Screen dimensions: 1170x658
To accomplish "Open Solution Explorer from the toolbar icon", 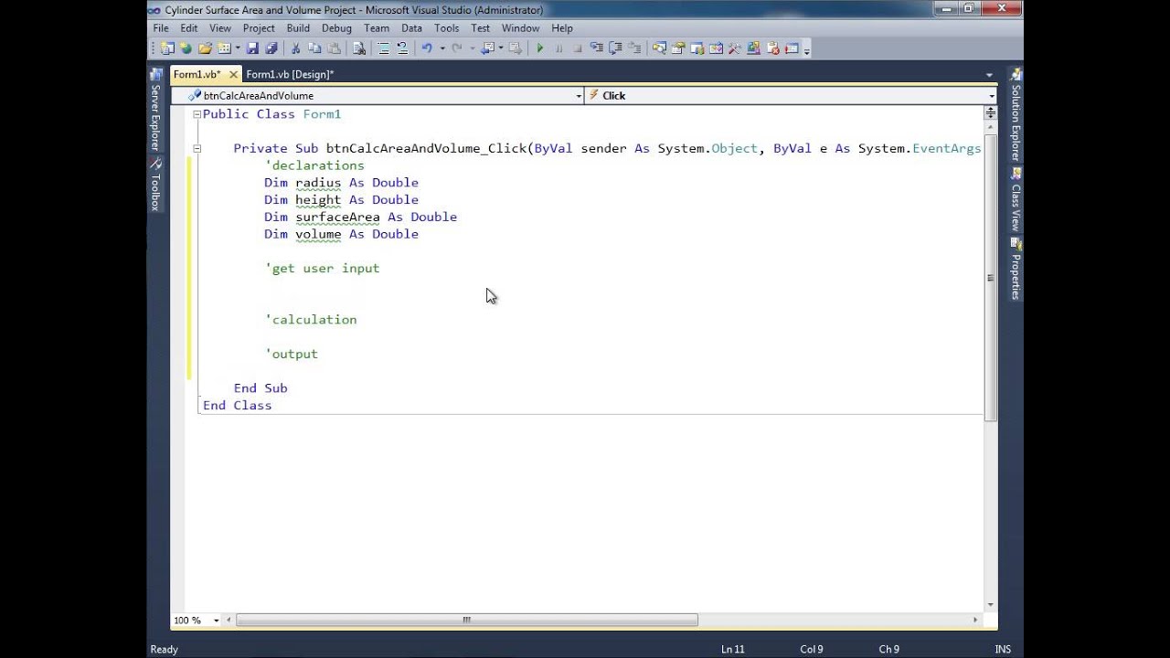I will pyautogui.click(x=660, y=48).
